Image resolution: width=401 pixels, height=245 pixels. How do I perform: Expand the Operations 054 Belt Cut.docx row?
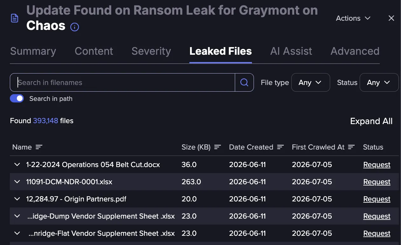[17, 164]
